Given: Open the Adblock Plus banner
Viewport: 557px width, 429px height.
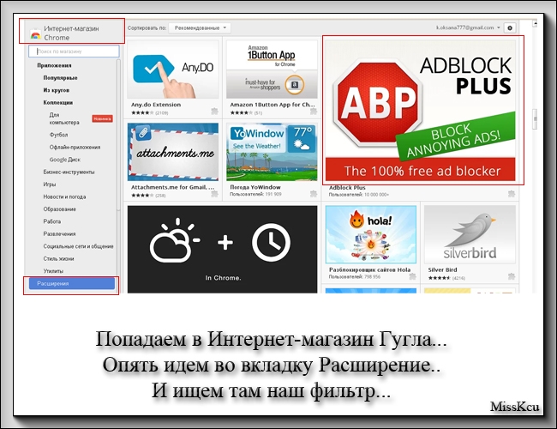Looking at the screenshot, I should pos(420,111).
